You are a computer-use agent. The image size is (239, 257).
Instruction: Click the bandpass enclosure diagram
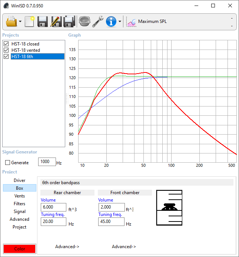coord(169,208)
